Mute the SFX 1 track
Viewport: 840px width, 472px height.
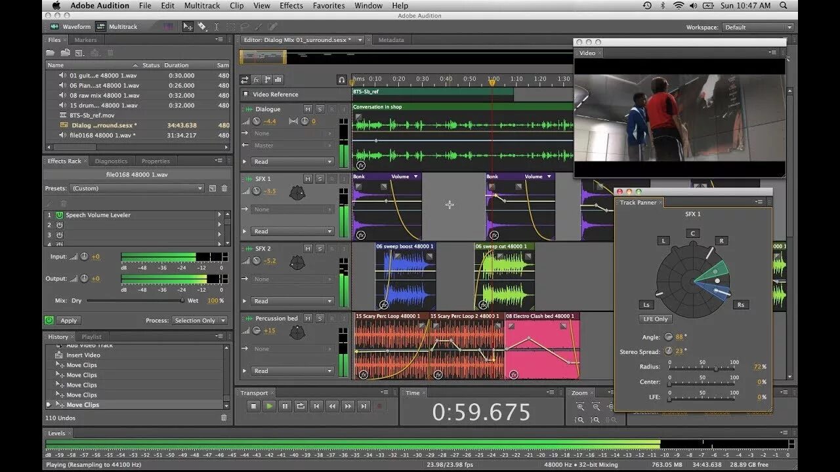[x=307, y=178]
